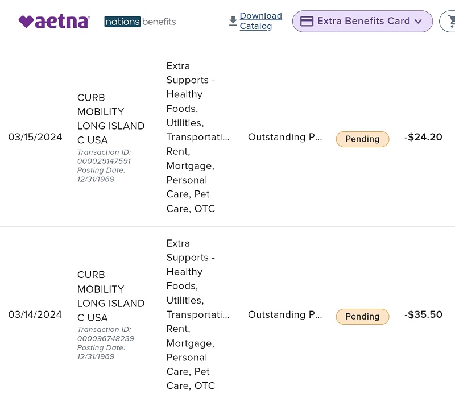Click the download arrow icon

click(x=233, y=21)
